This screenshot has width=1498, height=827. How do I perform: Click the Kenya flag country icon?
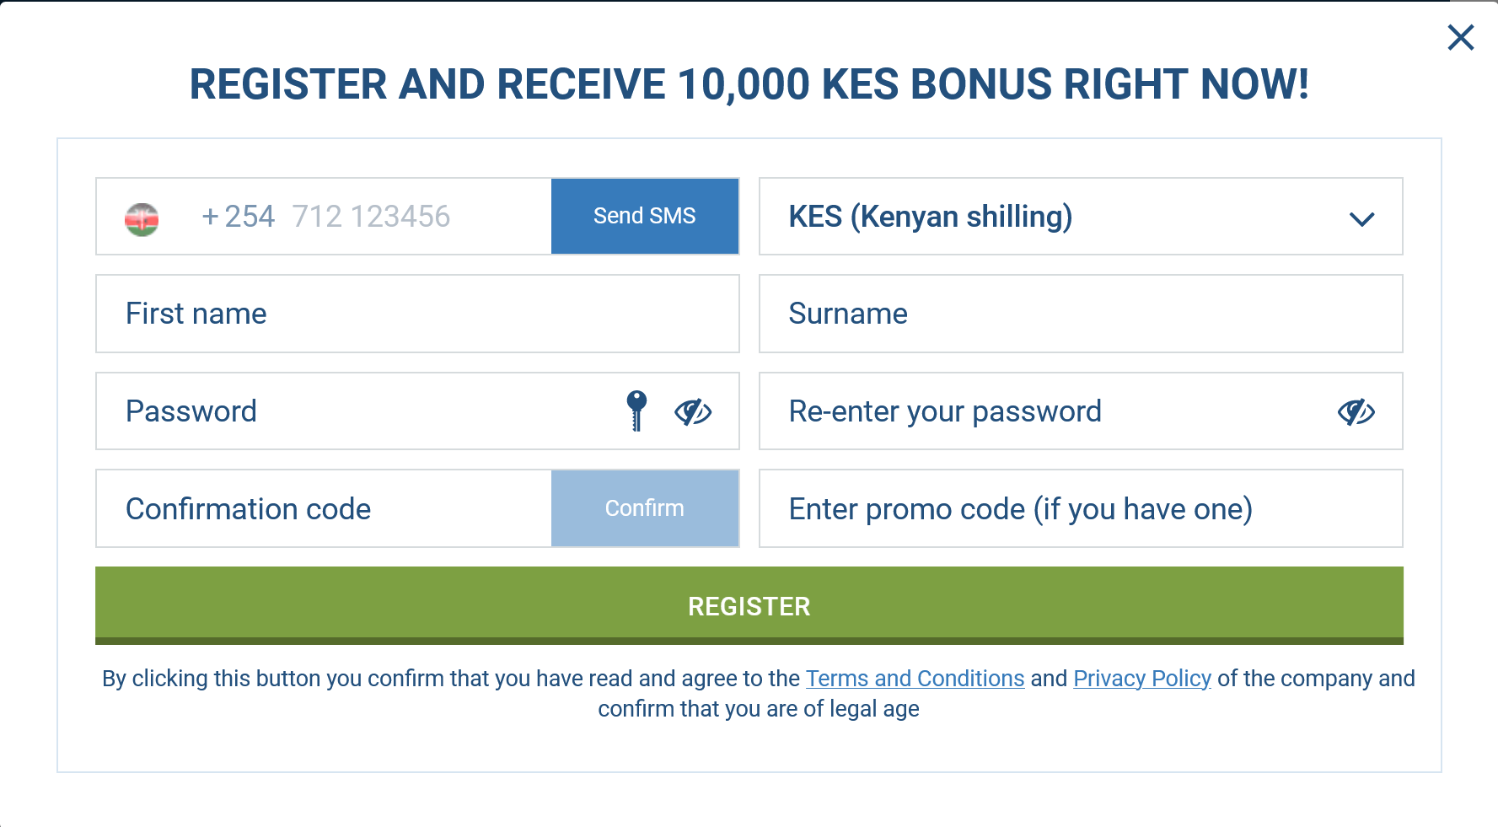(142, 219)
